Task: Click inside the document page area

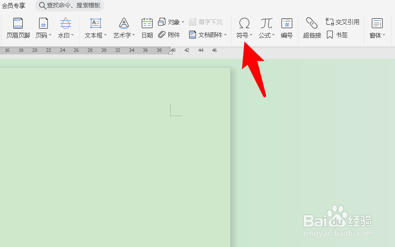Action: (x=115, y=158)
